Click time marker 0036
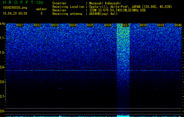The image size is (184, 117). pos(108,25)
